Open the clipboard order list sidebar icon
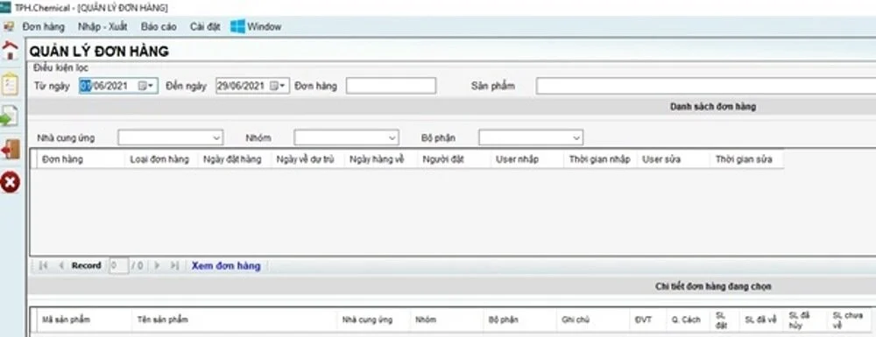Image resolution: width=876 pixels, height=337 pixels. 10,85
